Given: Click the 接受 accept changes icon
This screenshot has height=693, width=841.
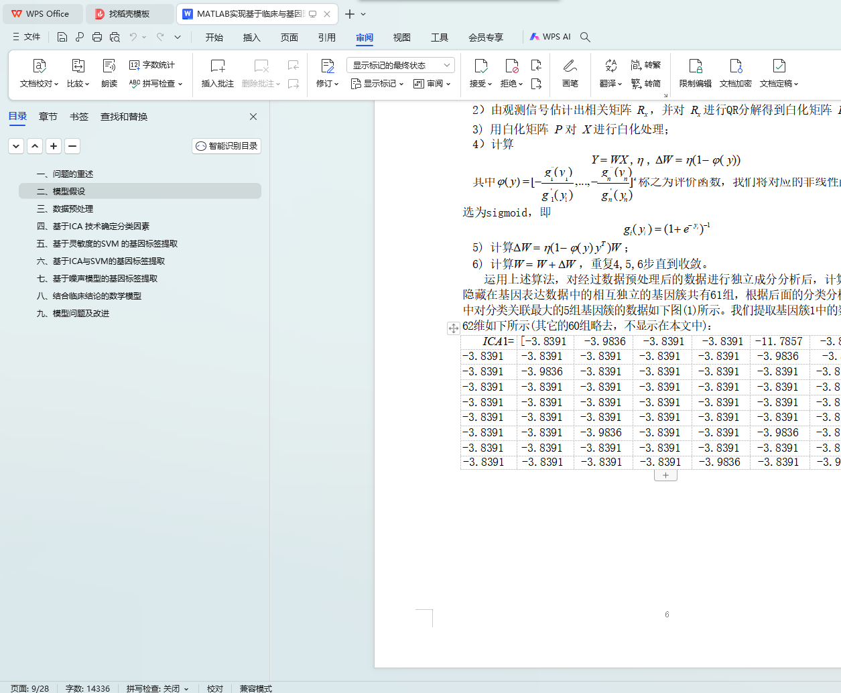Looking at the screenshot, I should click(x=480, y=66).
